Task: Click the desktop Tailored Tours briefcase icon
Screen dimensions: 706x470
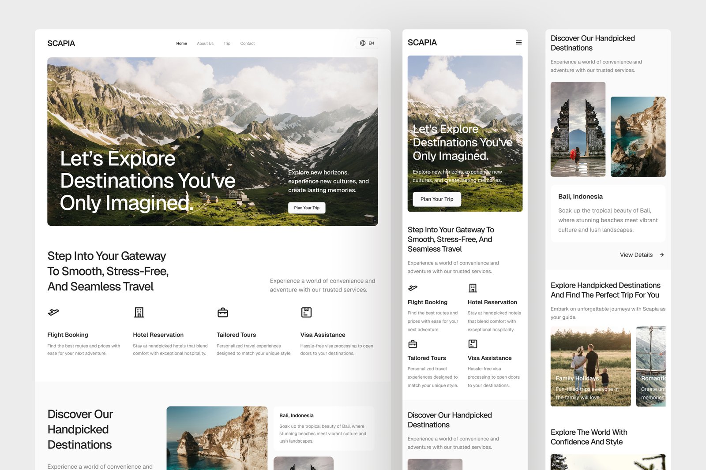Action: tap(223, 313)
